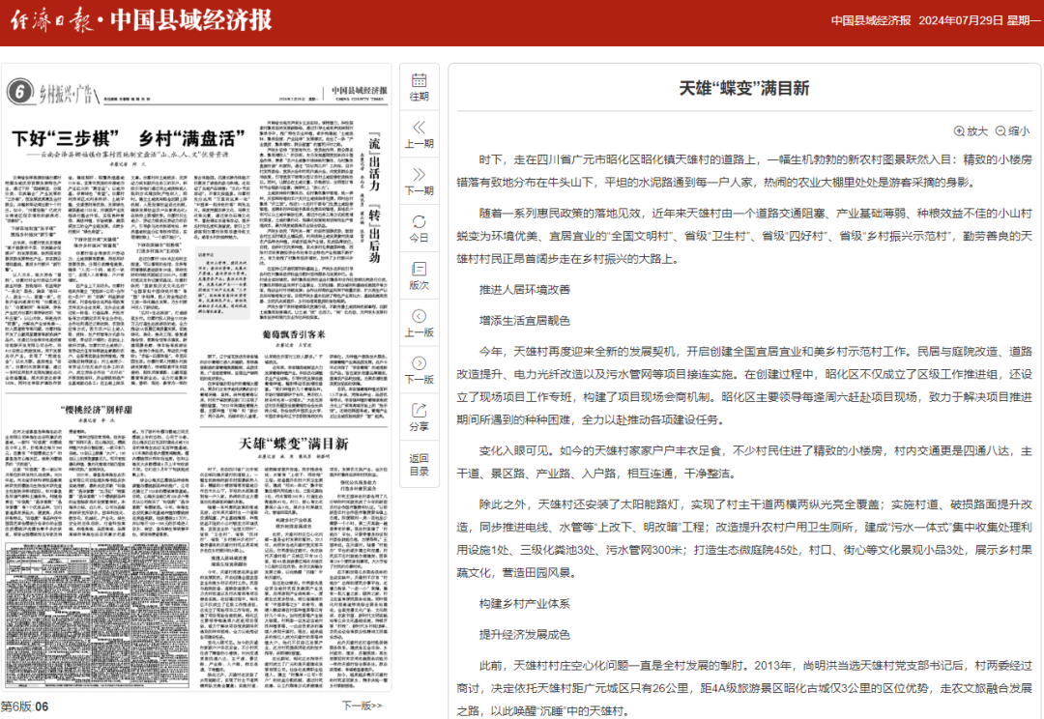Click the date text 2024年07月29日 星期一
The width and height of the screenshot is (1044, 719).
(979, 20)
